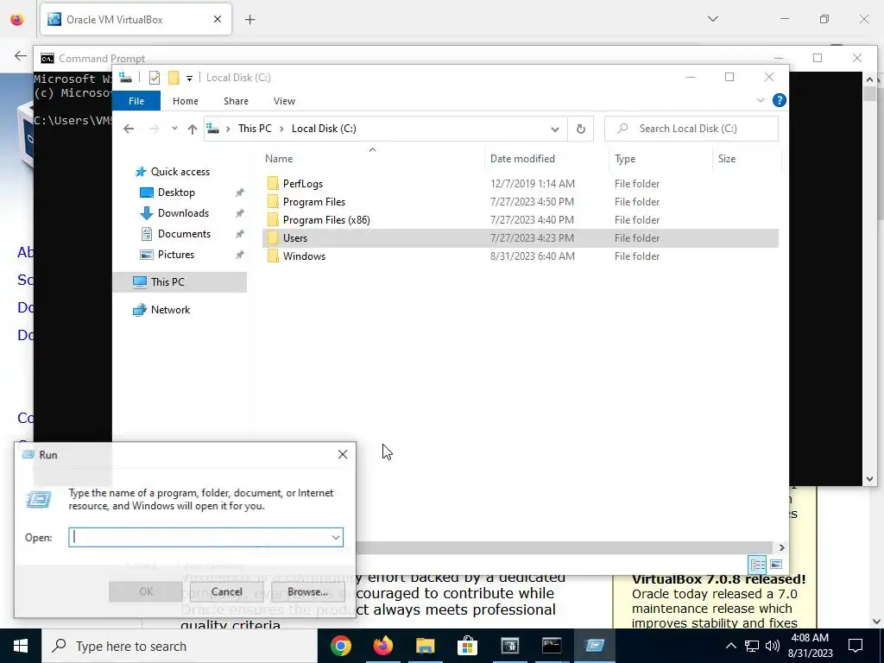
Task: Select Network in the navigation pane
Action: (170, 310)
